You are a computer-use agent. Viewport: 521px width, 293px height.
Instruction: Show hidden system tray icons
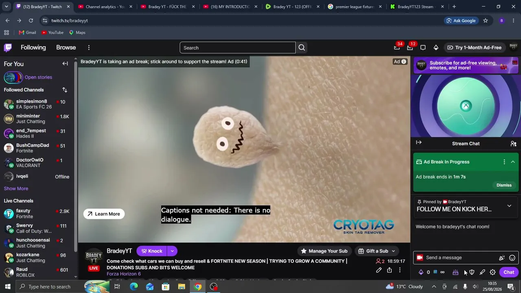coord(434,286)
